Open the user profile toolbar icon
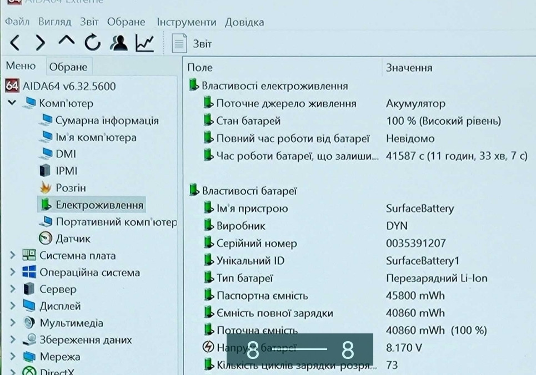The width and height of the screenshot is (536, 375). coord(118,43)
